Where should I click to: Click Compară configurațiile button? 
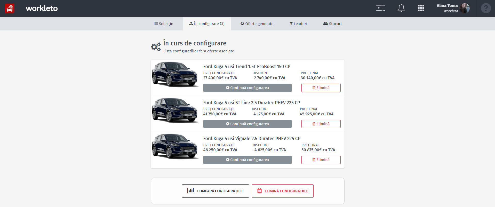[215, 191]
